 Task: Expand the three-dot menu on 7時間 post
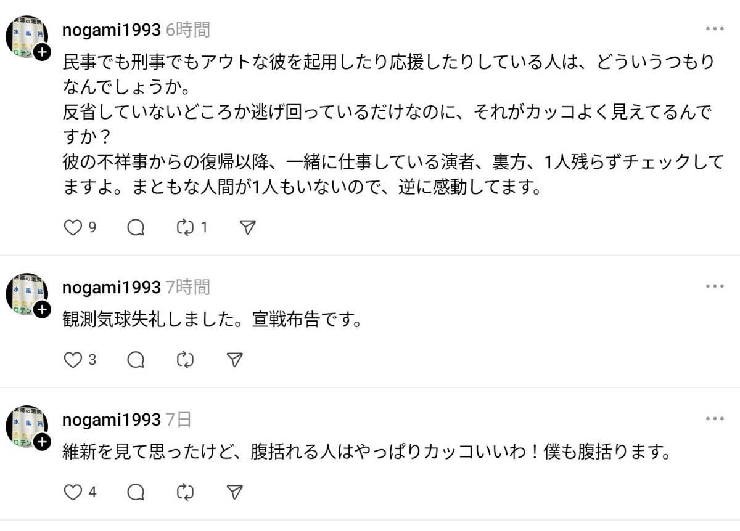coord(715,286)
